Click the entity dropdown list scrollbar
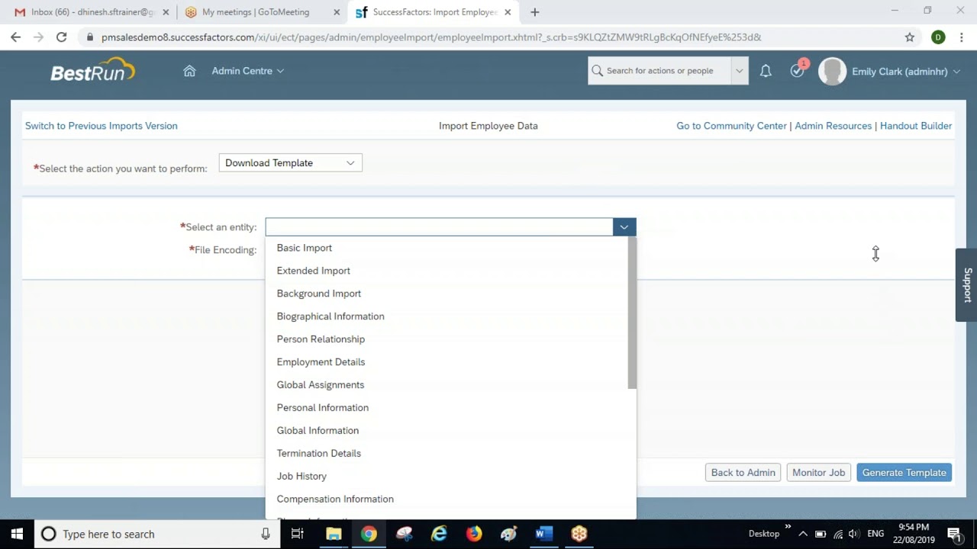977x549 pixels. pos(632,313)
